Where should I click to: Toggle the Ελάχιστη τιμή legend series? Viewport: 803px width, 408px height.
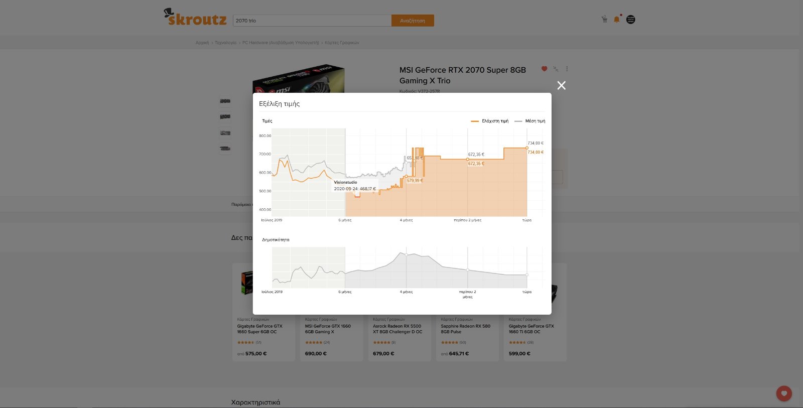489,121
